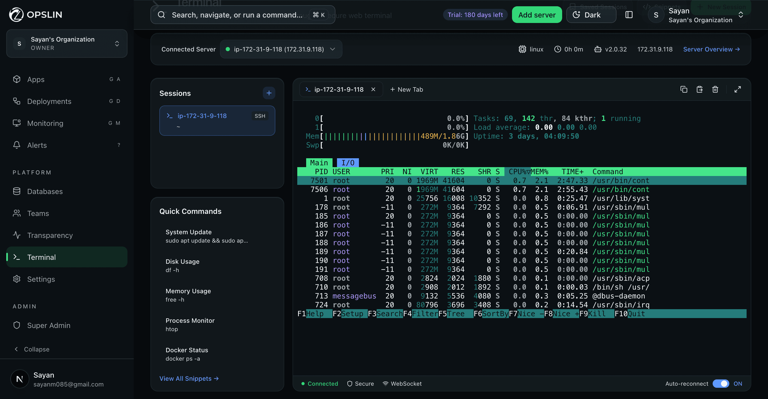
Task: Open Alerts in the sidebar
Action: (x=67, y=145)
